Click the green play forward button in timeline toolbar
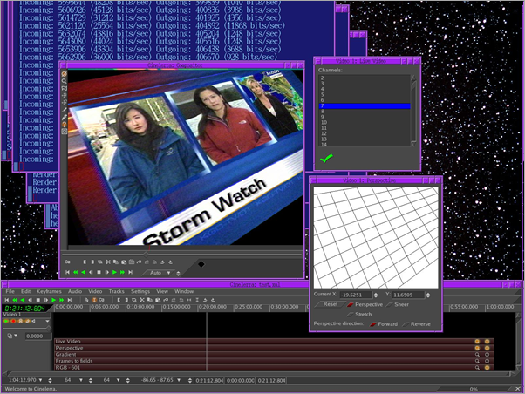The height and width of the screenshot is (394, 525). click(x=53, y=300)
